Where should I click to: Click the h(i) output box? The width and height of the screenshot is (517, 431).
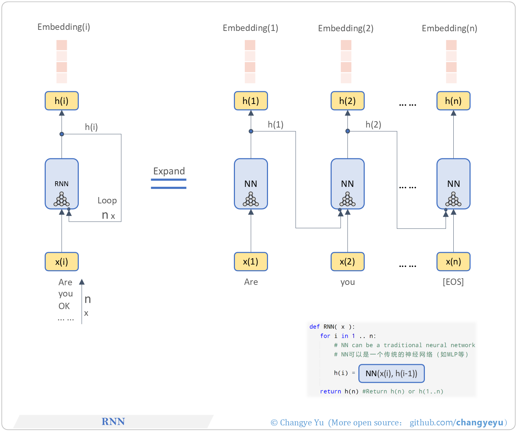tap(62, 101)
